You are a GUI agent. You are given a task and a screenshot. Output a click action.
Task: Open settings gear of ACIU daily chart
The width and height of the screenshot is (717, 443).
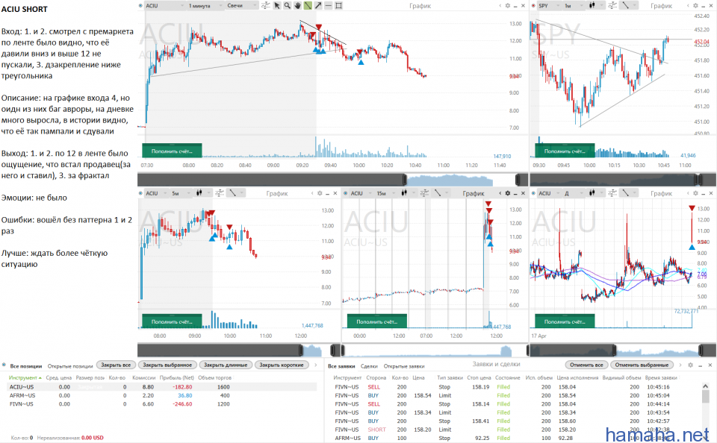pos(695,193)
